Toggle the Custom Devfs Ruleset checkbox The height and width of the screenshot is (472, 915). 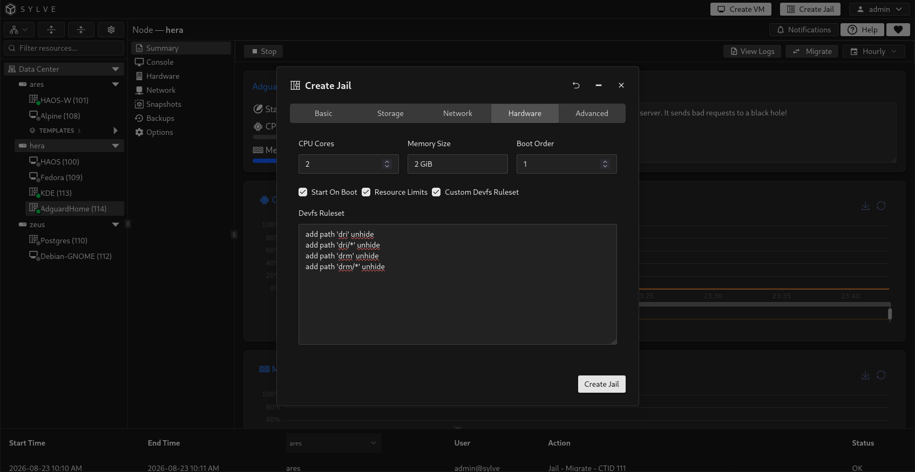click(x=436, y=192)
